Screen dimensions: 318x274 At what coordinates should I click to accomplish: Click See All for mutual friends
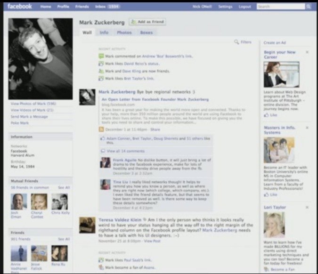(x=64, y=187)
